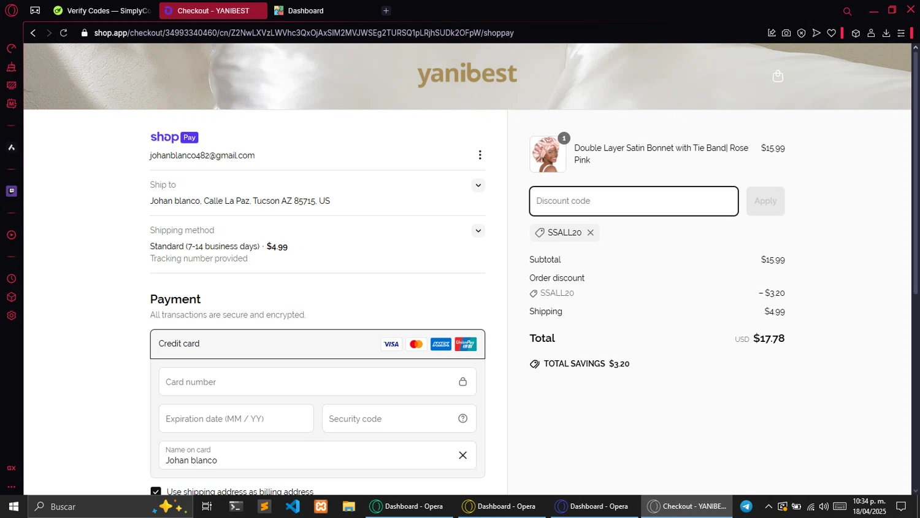Open the profile account icon in toolbar
The height and width of the screenshot is (518, 920).
[x=871, y=33]
